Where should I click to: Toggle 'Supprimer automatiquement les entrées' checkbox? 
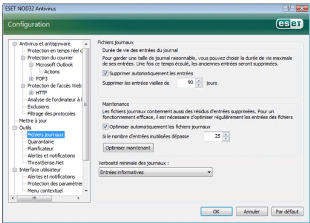106,73
